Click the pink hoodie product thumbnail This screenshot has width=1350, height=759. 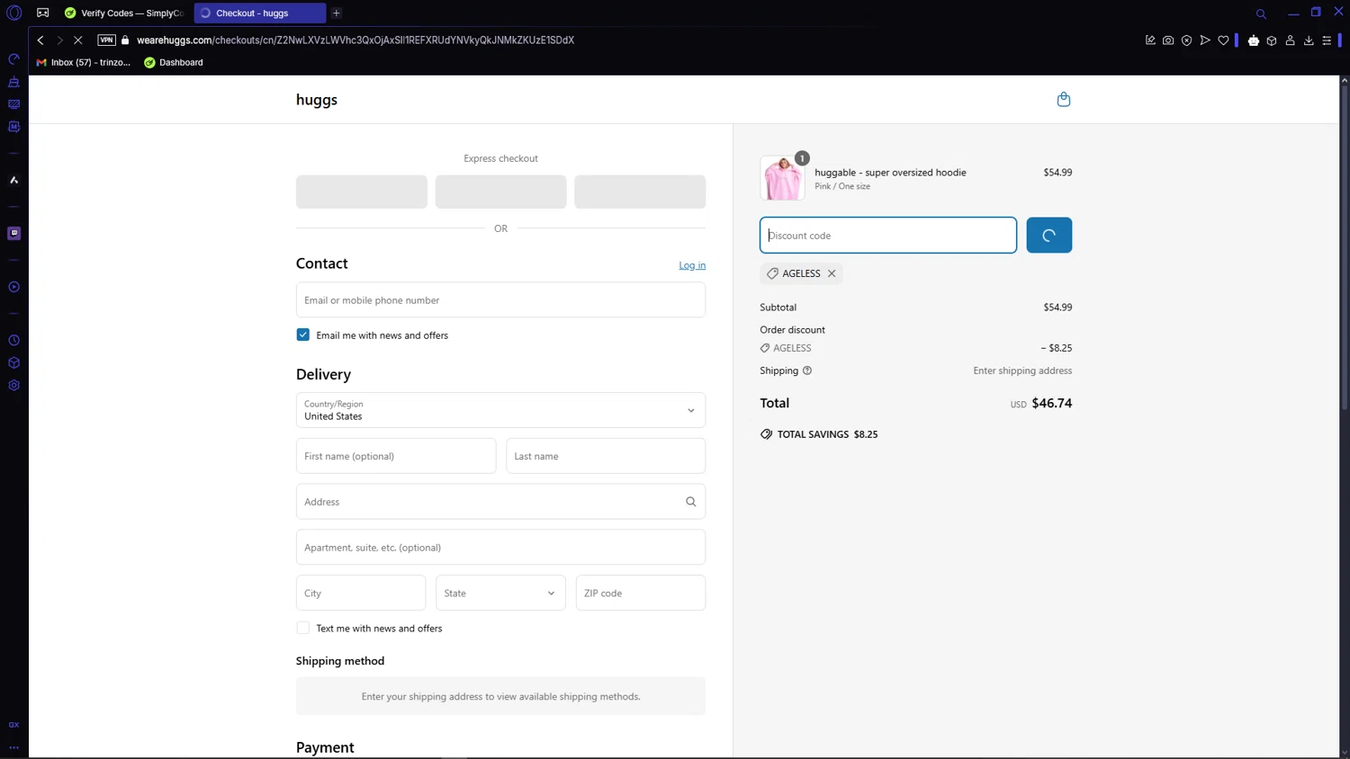(x=782, y=178)
